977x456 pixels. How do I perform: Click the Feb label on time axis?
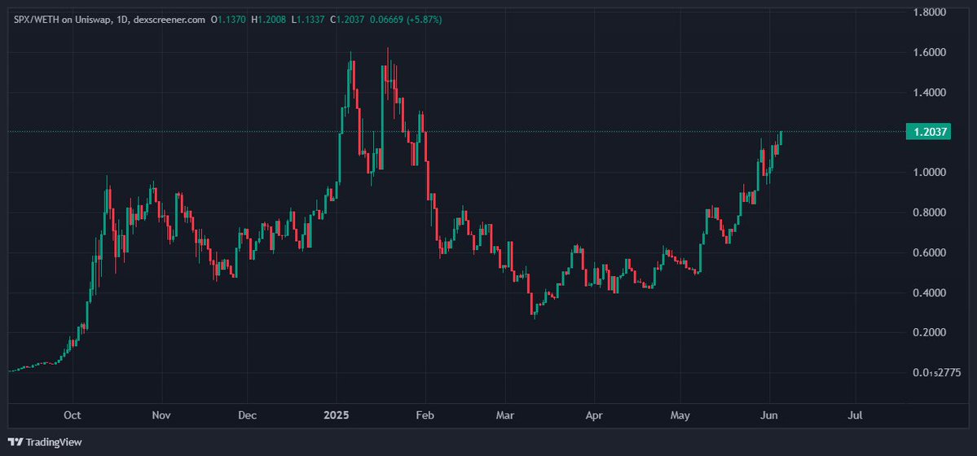click(425, 415)
